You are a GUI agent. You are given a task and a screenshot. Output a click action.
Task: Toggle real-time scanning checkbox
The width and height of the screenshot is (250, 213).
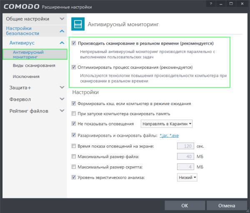(x=74, y=43)
